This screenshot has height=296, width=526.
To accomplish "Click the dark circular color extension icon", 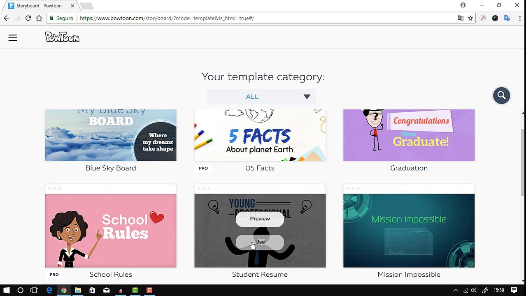I will click(495, 18).
